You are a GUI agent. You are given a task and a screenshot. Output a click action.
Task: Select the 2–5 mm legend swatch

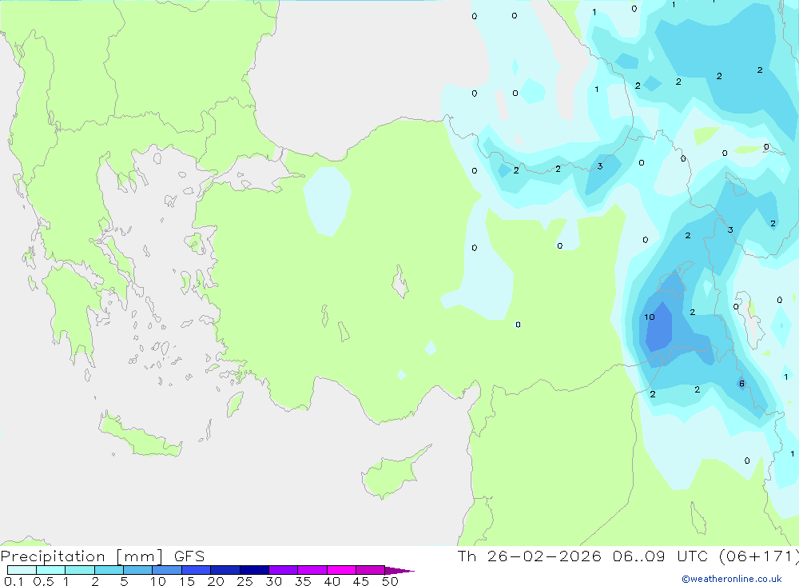[109, 570]
